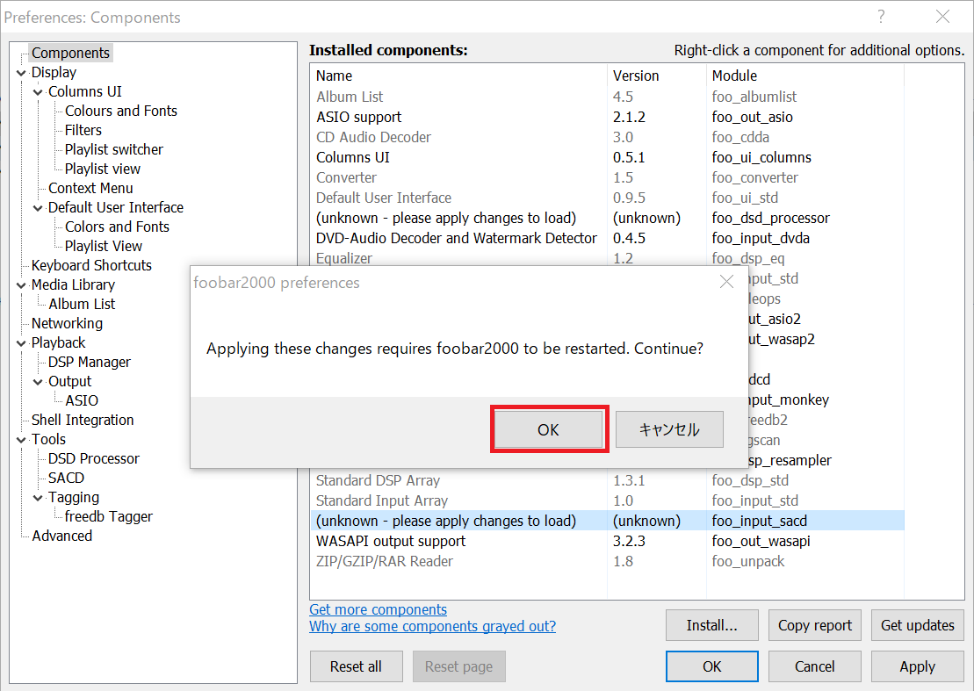Screen dimensions: 974x691
Task: Click Why are some components grayed out link
Action: (432, 626)
